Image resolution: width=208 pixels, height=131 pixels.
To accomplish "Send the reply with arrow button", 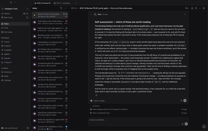I will tap(185, 100).
